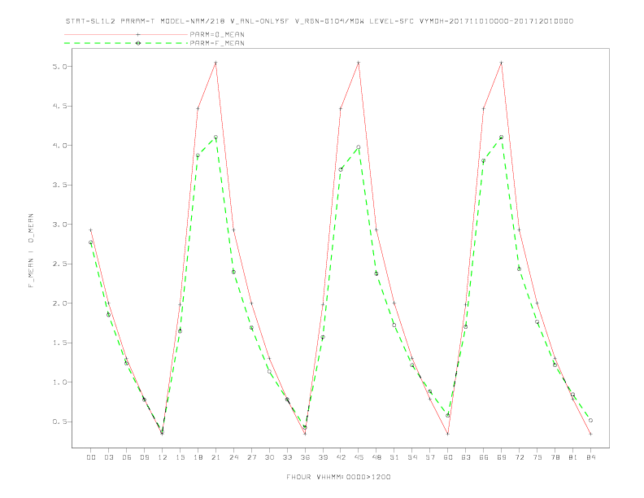
Task: Select the PARM=F_MEAN legend label
Action: coord(217,43)
